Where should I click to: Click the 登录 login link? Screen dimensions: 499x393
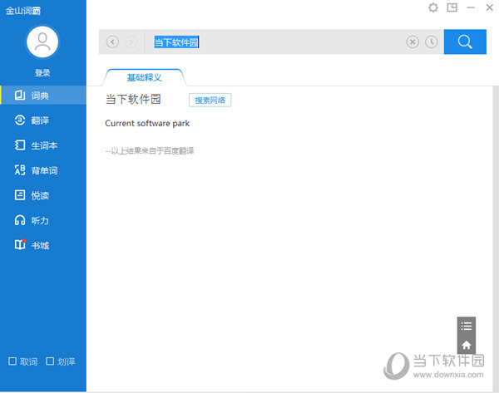click(x=42, y=73)
